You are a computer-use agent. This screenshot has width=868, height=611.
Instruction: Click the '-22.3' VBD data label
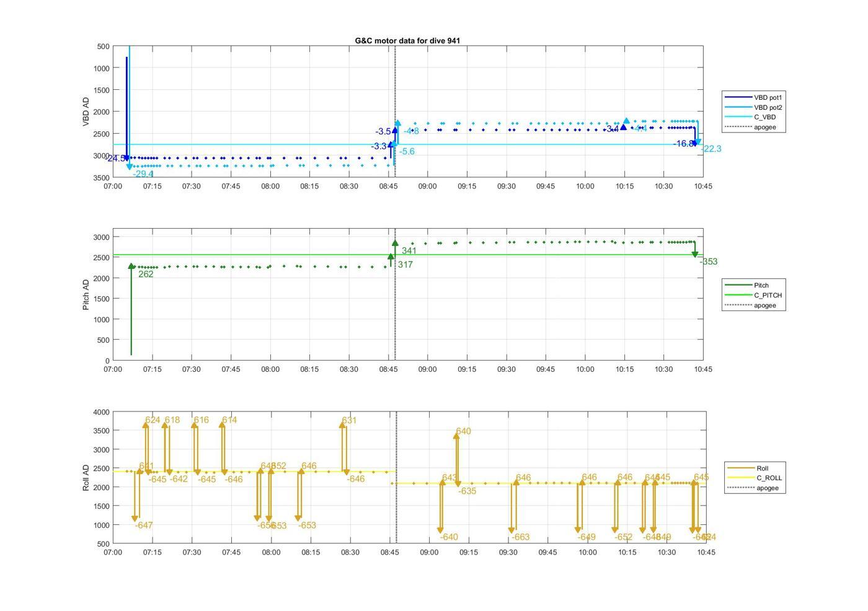point(711,149)
